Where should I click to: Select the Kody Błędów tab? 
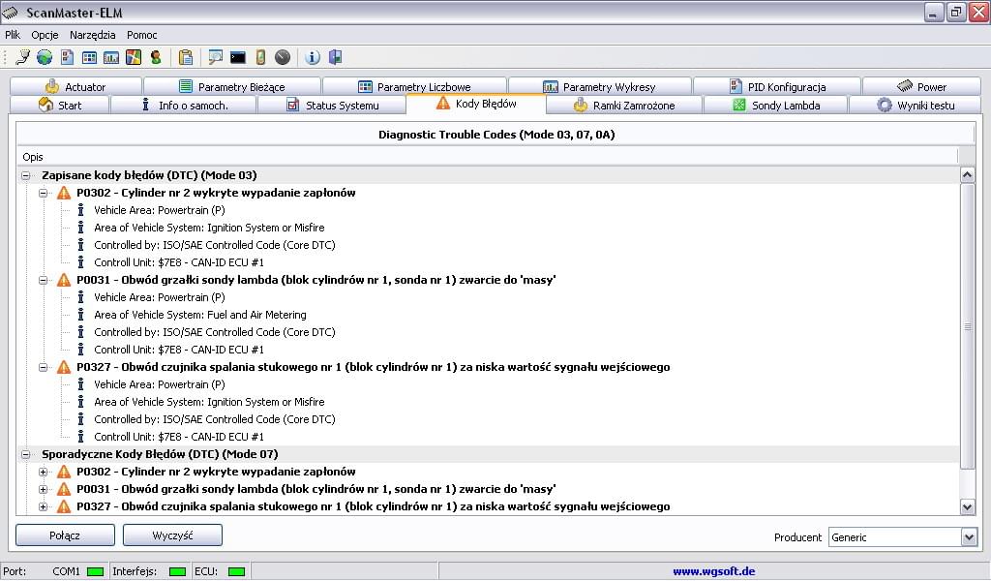(476, 104)
